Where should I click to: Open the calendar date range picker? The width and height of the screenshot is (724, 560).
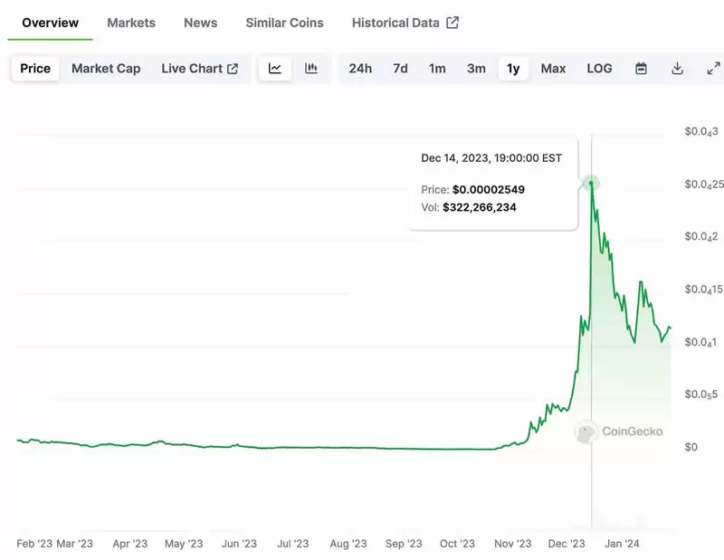point(641,69)
